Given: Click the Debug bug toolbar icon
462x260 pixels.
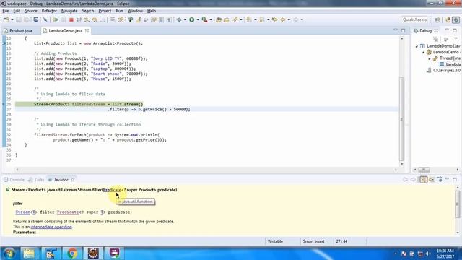Looking at the screenshot, I should pos(179,19).
